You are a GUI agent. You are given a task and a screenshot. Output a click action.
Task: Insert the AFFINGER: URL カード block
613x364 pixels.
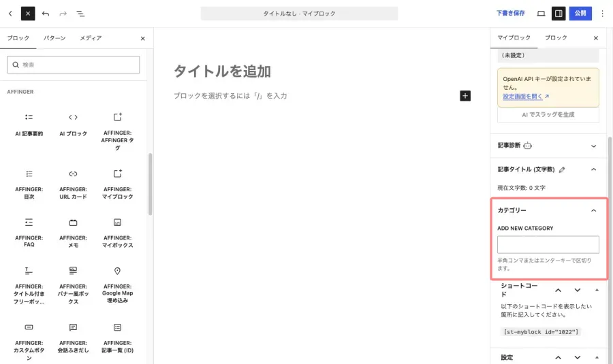[x=73, y=185]
